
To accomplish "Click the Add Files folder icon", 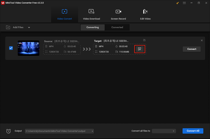I will 8,27.
